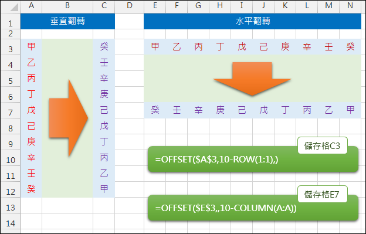Select cell H3 with red 丁

220,47
